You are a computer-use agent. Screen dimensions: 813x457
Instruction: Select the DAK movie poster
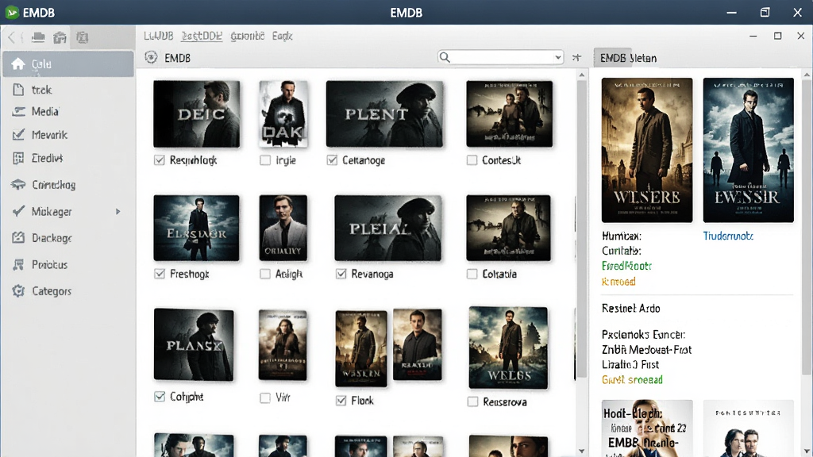click(283, 114)
